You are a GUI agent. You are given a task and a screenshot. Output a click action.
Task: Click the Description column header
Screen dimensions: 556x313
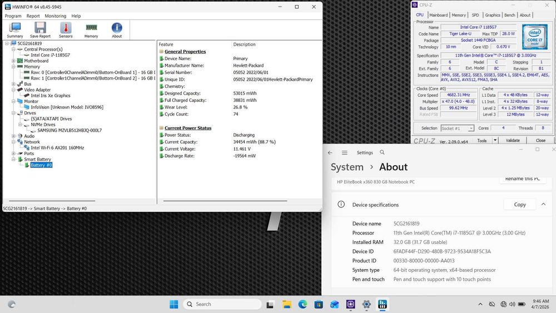244,44
